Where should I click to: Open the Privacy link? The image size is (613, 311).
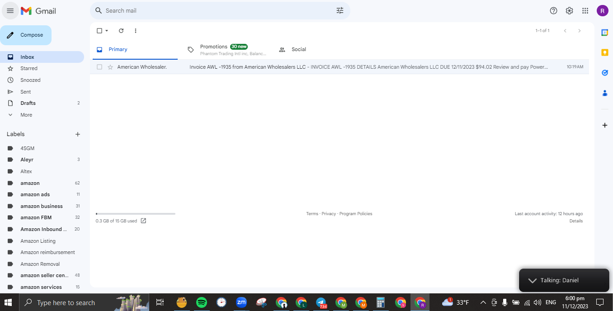(x=329, y=214)
